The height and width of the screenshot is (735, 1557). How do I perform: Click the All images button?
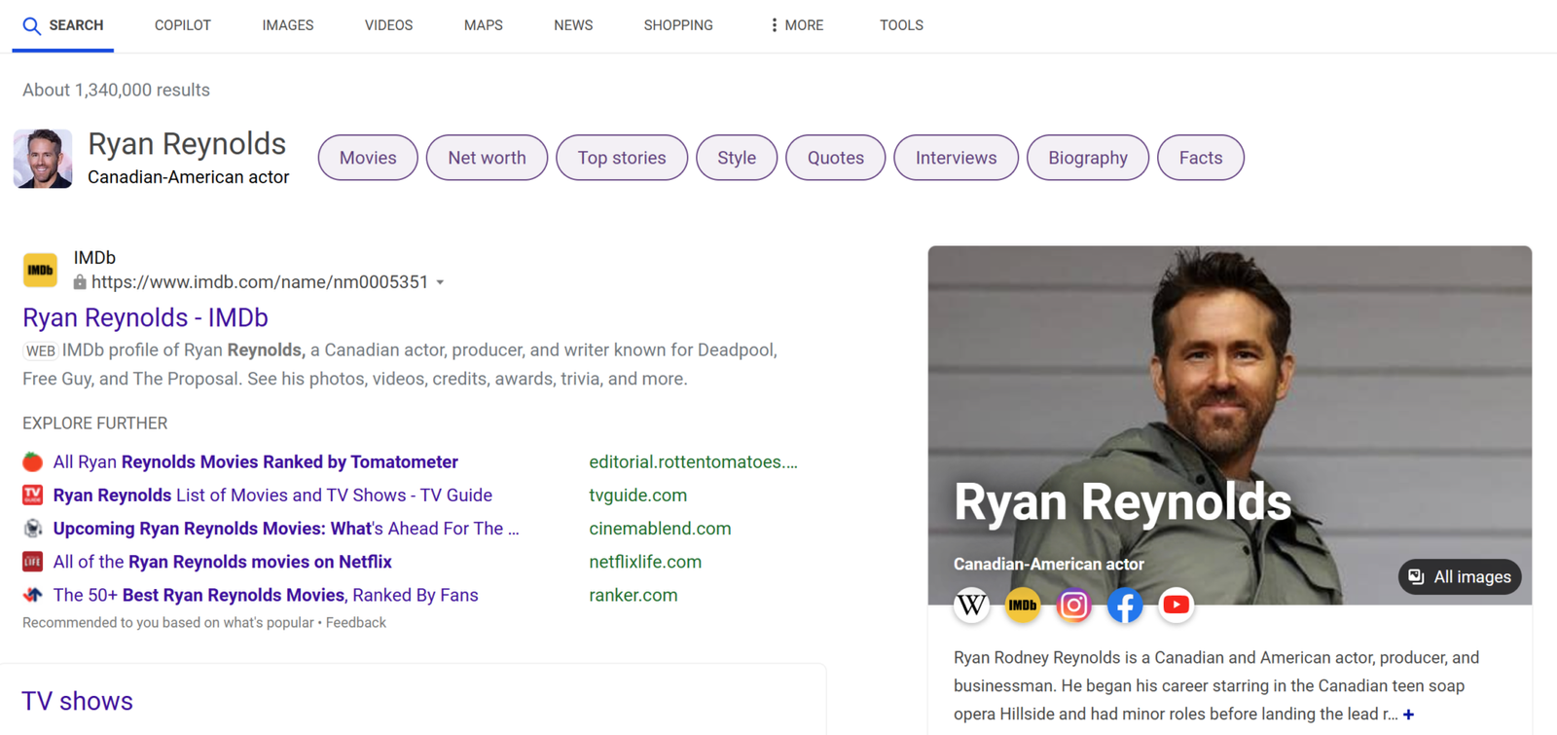[1460, 577]
